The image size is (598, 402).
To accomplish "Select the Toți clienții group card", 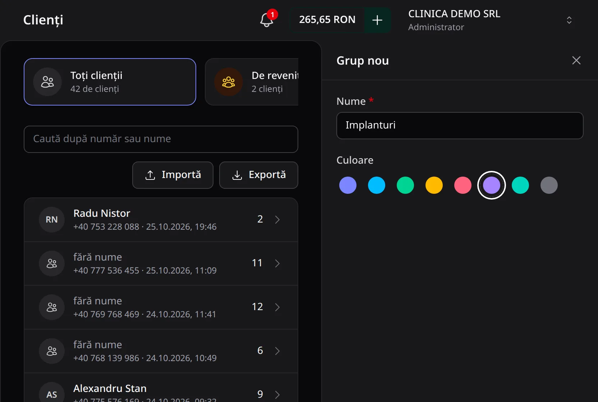I will click(x=110, y=82).
